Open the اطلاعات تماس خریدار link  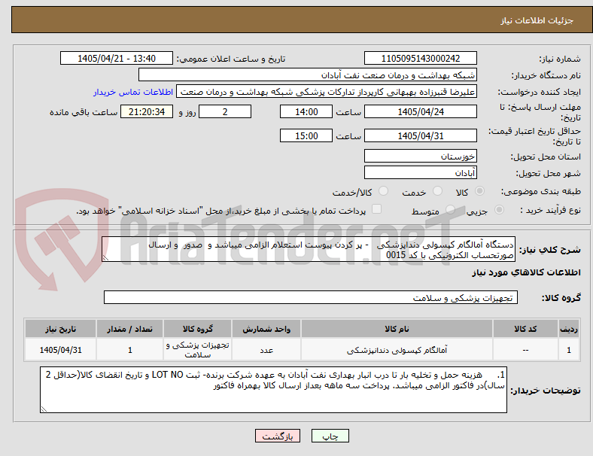(133, 92)
